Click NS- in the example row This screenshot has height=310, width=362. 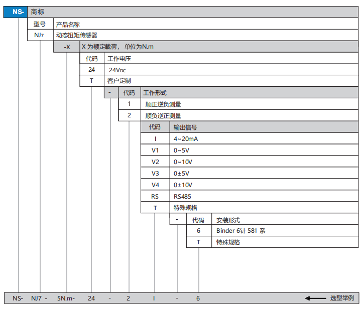tap(18, 298)
